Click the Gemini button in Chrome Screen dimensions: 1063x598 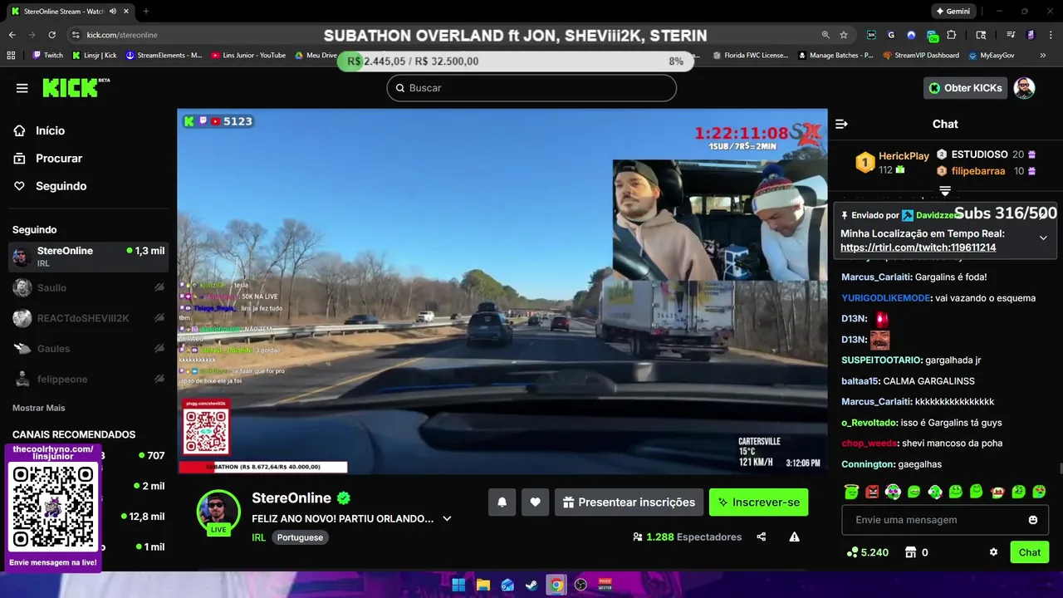tap(953, 12)
